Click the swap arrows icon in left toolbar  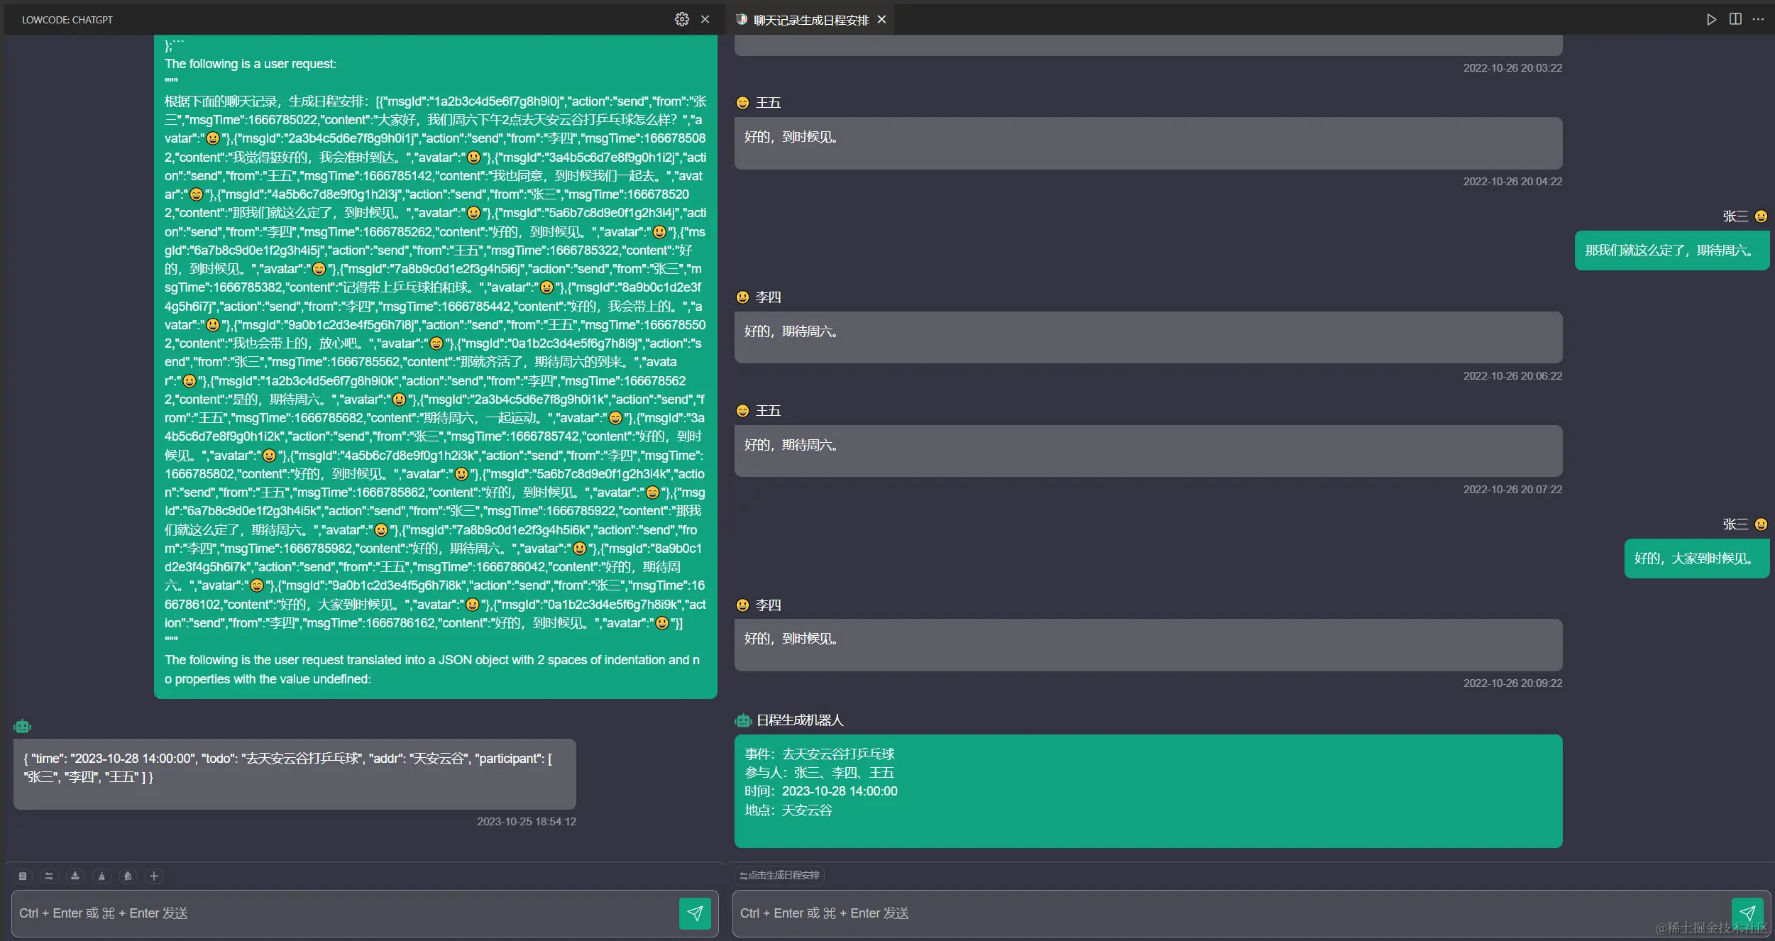(x=49, y=876)
